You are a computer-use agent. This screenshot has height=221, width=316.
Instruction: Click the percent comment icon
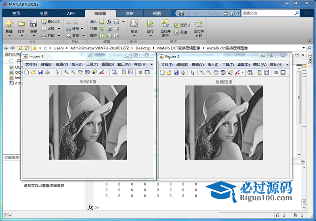[102, 29]
